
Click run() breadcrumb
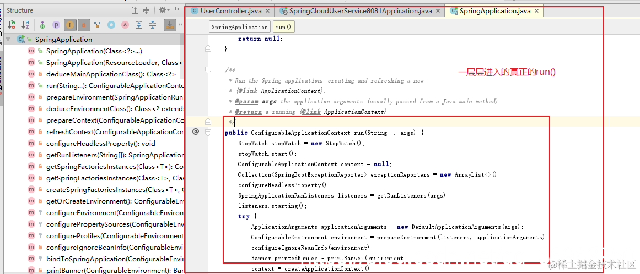click(x=283, y=28)
